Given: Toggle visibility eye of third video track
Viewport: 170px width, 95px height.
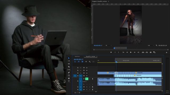Looking at the screenshot, I should pyautogui.click(x=87, y=73).
